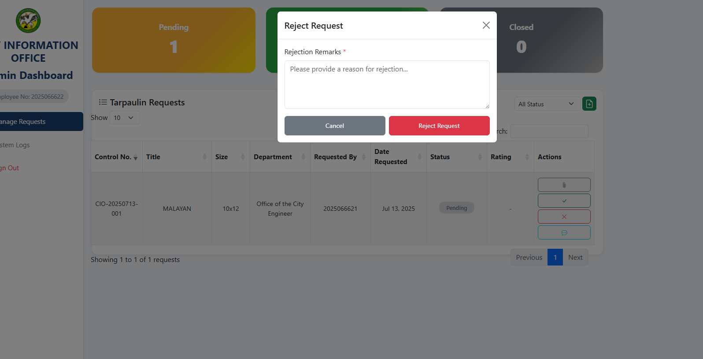Click the Rejection Remarks text area
This screenshot has height=359, width=703.
(x=387, y=85)
